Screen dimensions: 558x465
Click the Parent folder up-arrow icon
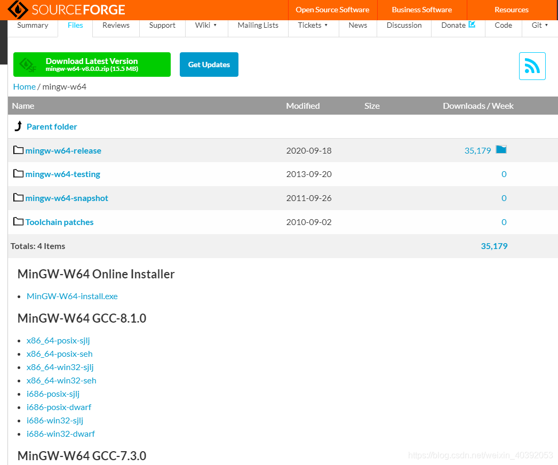tap(18, 126)
